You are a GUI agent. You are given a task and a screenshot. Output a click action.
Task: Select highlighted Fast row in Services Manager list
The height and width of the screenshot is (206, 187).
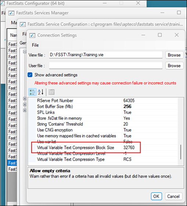[x=12, y=163]
